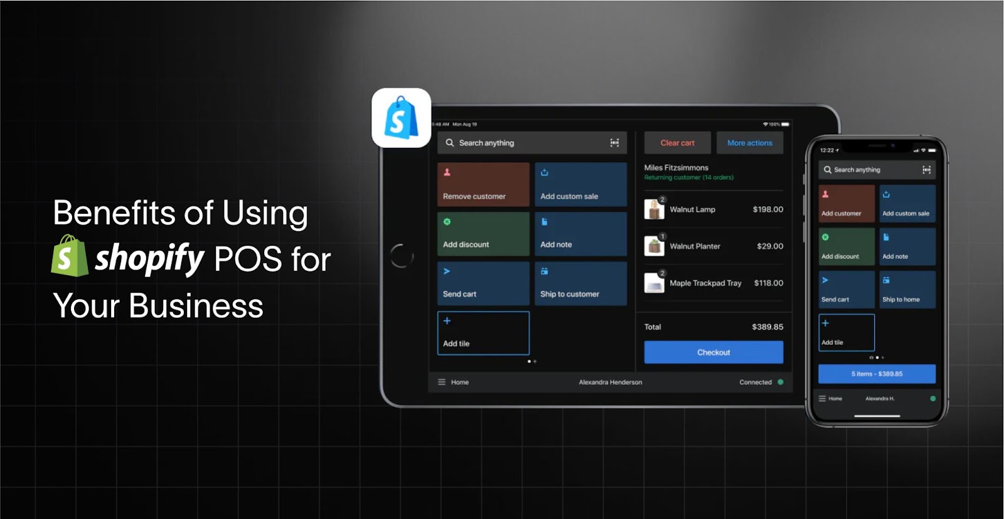Screen dimensions: 1004x519
Task: Open the hamburger menu on phone
Action: [822, 399]
